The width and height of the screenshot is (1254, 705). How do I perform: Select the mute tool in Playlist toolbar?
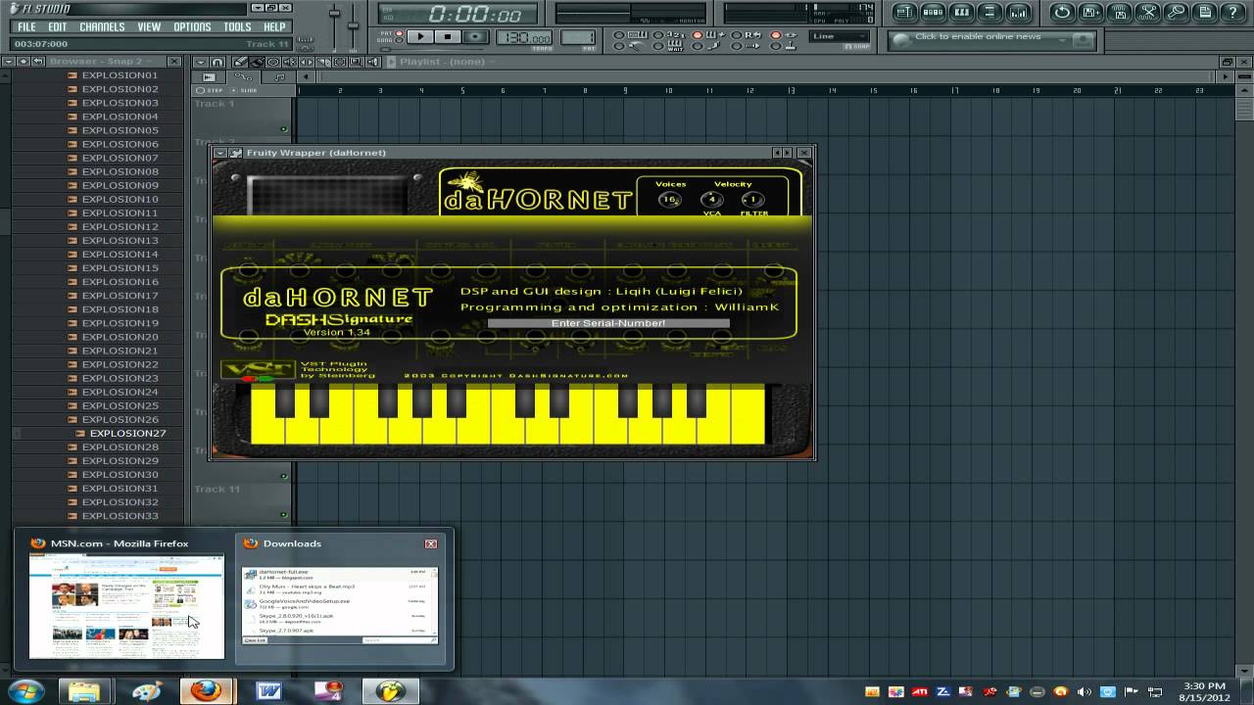point(290,62)
